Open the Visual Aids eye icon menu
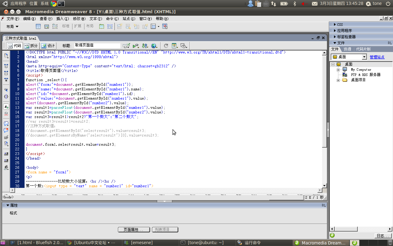The image size is (393, 246). (184, 46)
